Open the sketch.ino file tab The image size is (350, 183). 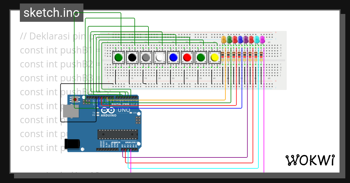[x=51, y=12]
